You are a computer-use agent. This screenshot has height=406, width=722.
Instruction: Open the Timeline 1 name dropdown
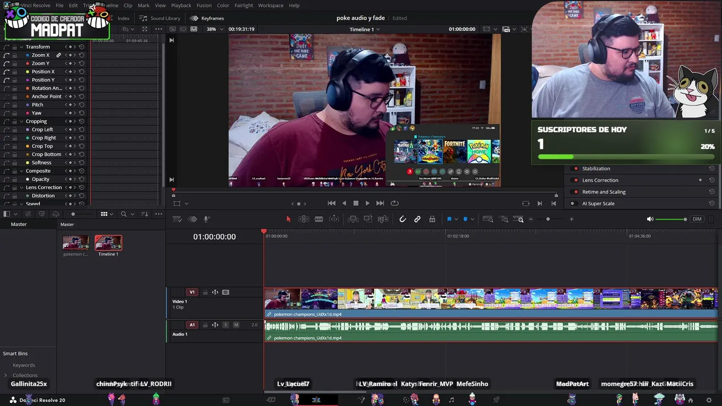pyautogui.click(x=364, y=29)
